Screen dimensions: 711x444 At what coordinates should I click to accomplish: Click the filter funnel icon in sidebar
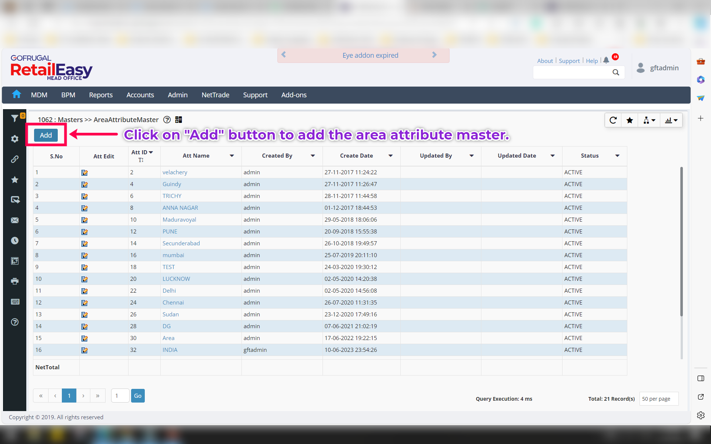click(x=14, y=118)
